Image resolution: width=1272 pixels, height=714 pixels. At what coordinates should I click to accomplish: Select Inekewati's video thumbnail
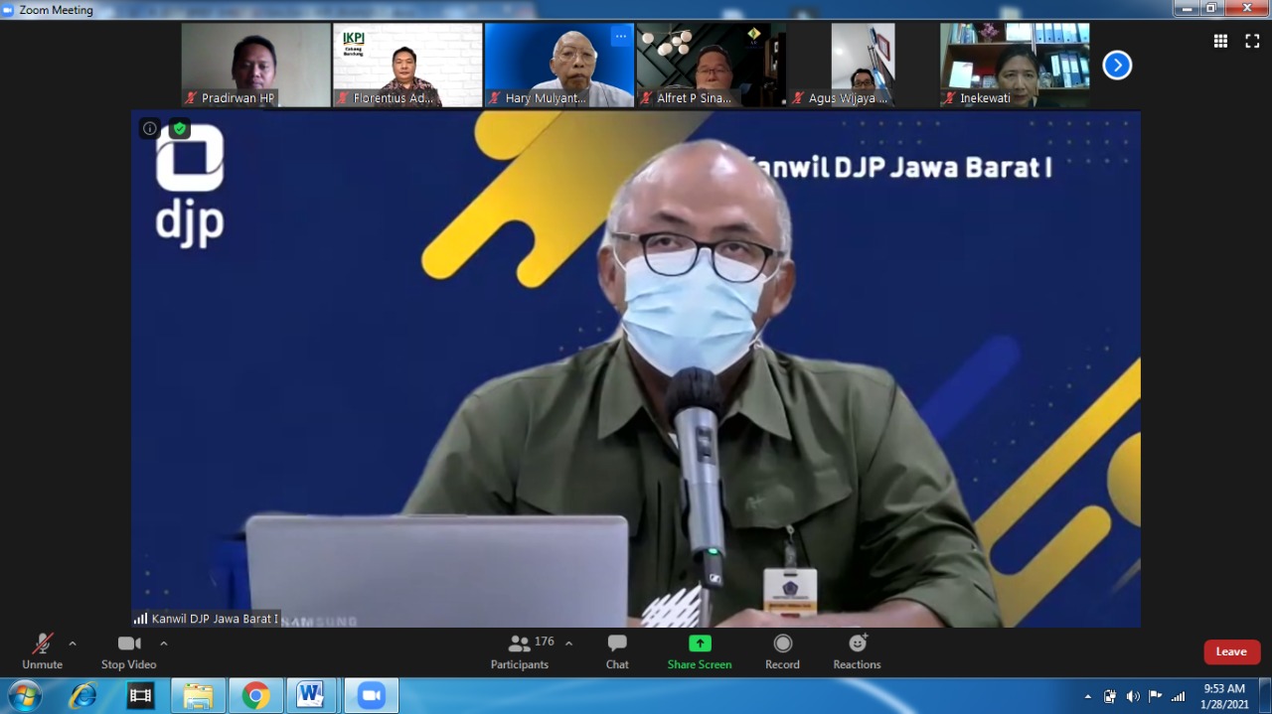(1014, 65)
